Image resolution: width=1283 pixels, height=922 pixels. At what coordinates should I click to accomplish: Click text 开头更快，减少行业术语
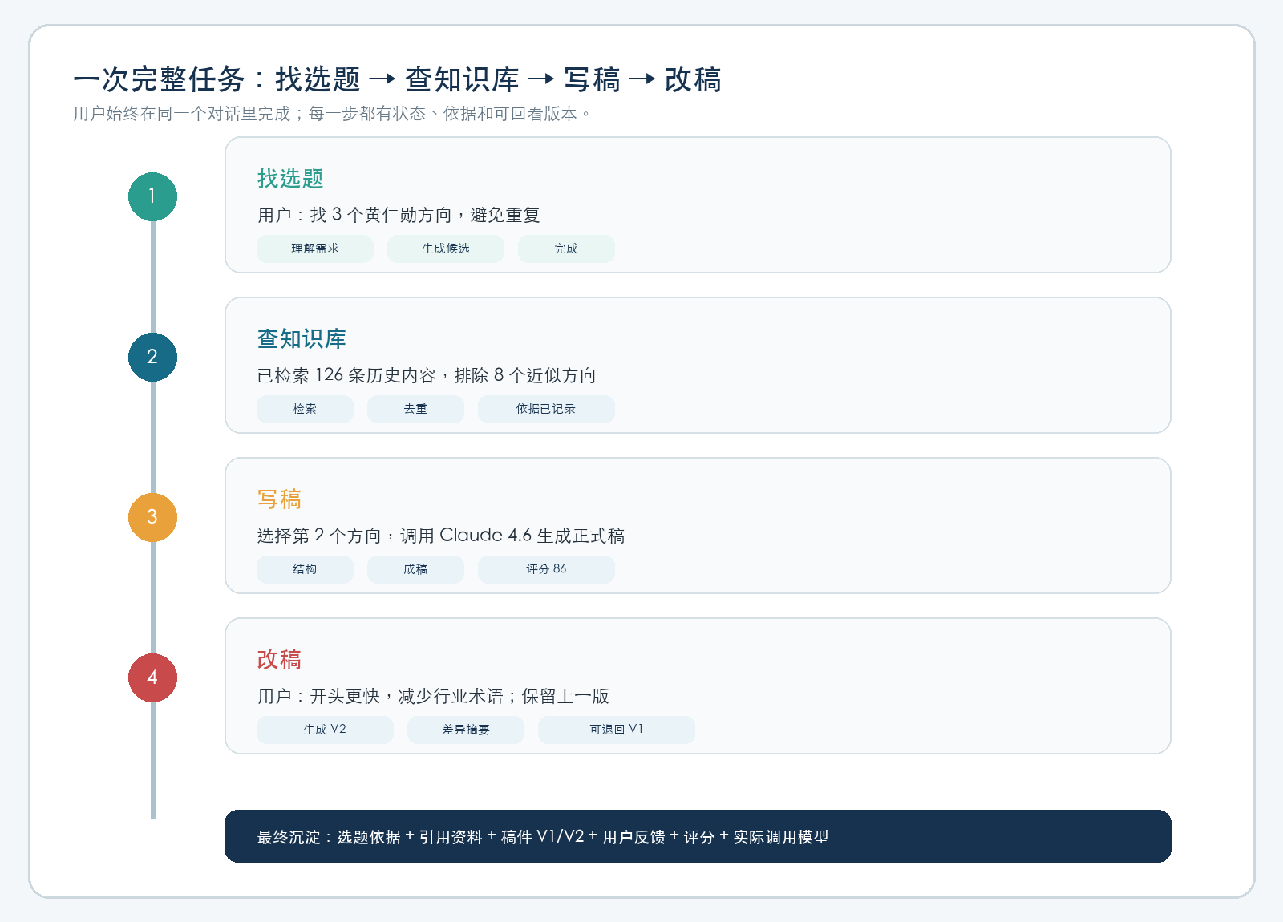click(407, 696)
